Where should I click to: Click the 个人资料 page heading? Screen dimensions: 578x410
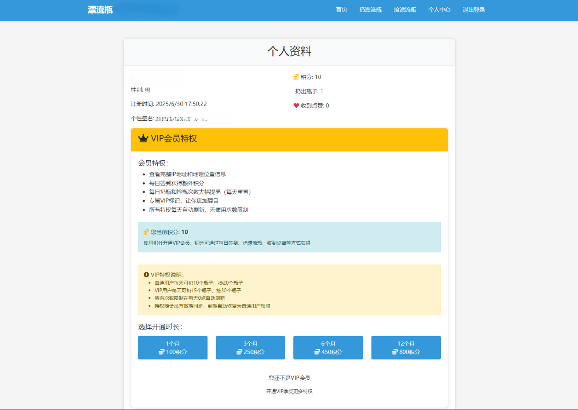click(x=289, y=51)
